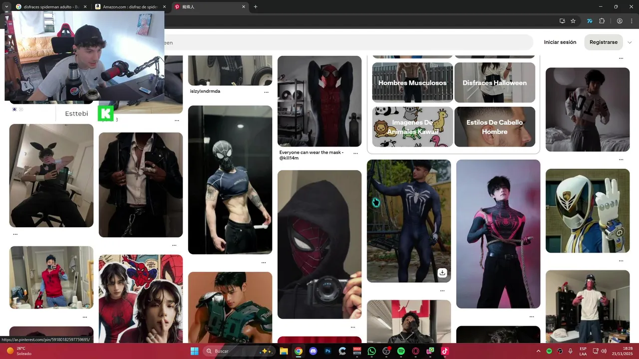
Task: Open File Explorer from the taskbar
Action: [x=284, y=351]
